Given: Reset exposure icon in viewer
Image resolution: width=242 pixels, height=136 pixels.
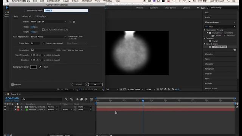Looking at the screenshot, I should [x=173, y=90].
